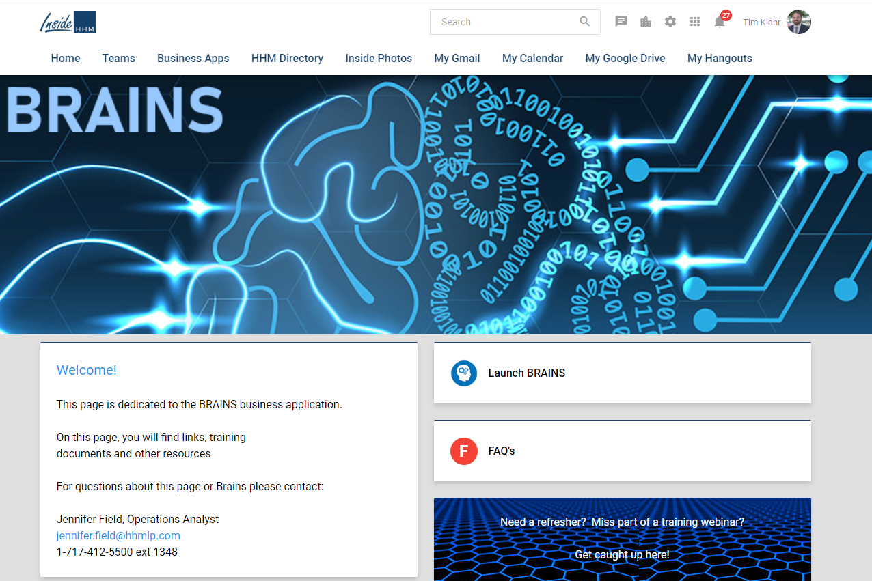Open the company building icon
The height and width of the screenshot is (581, 872).
646,22
